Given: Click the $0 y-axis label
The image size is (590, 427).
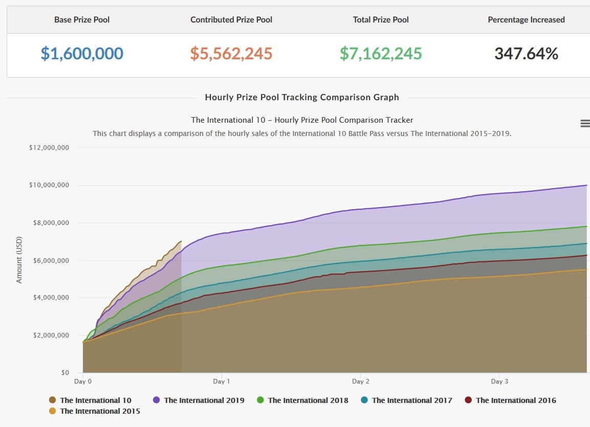Looking at the screenshot, I should pyautogui.click(x=65, y=372).
